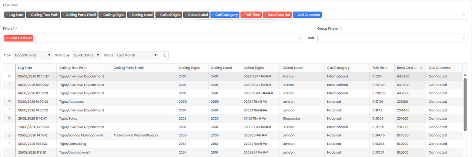
Task: Remove the Called Label column tag
Action: point(186,15)
